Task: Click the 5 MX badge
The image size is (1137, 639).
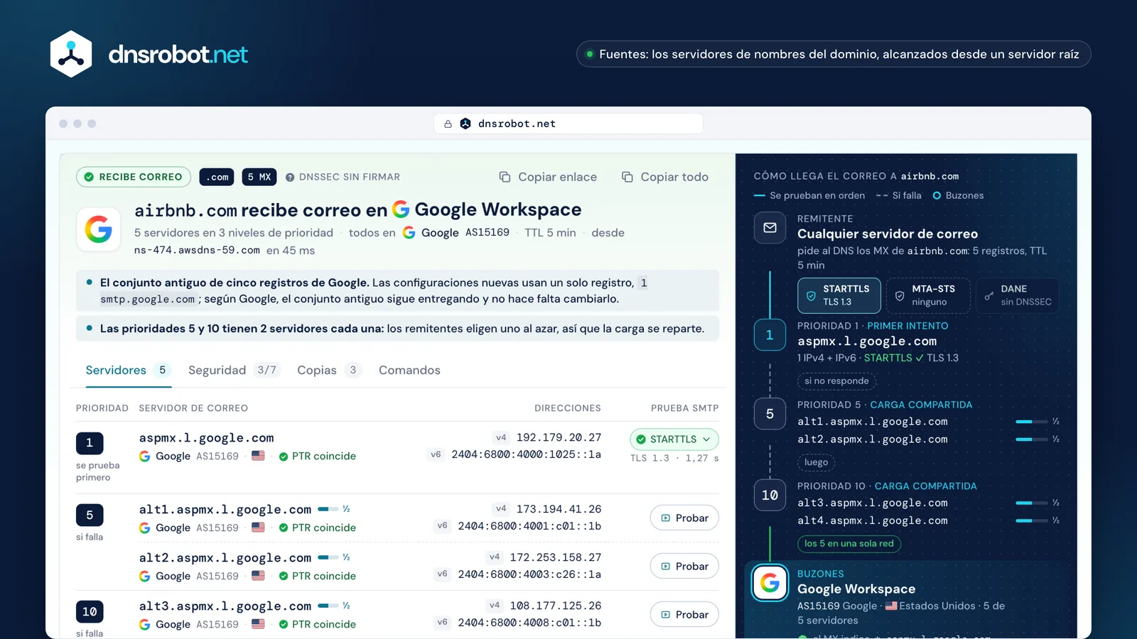Action: coord(259,177)
